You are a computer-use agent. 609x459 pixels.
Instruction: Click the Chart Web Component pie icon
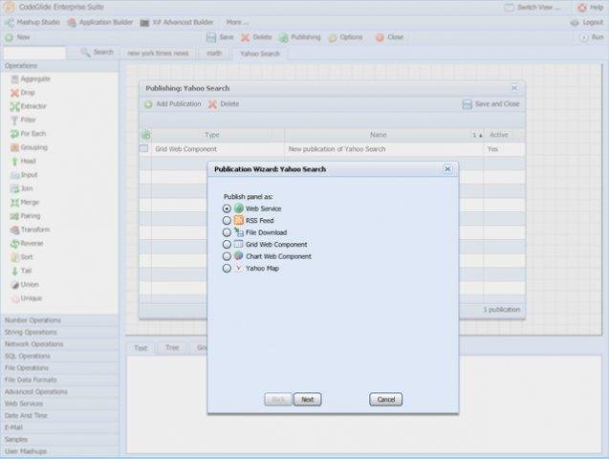(x=238, y=256)
